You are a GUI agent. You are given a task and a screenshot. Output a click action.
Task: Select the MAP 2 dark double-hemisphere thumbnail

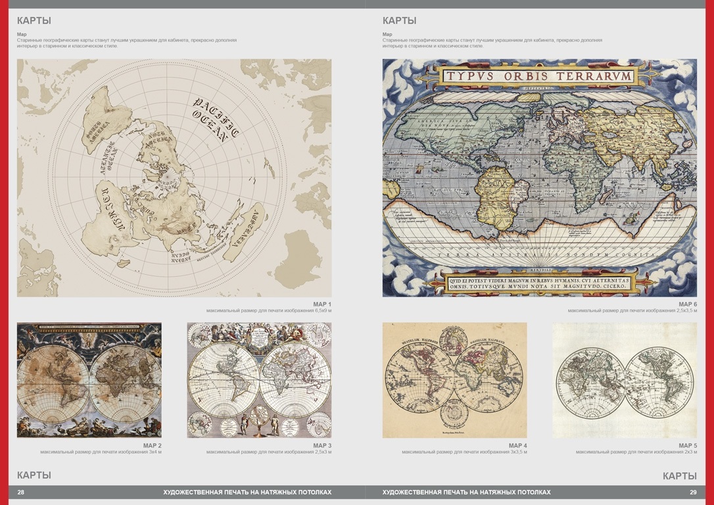(89, 379)
